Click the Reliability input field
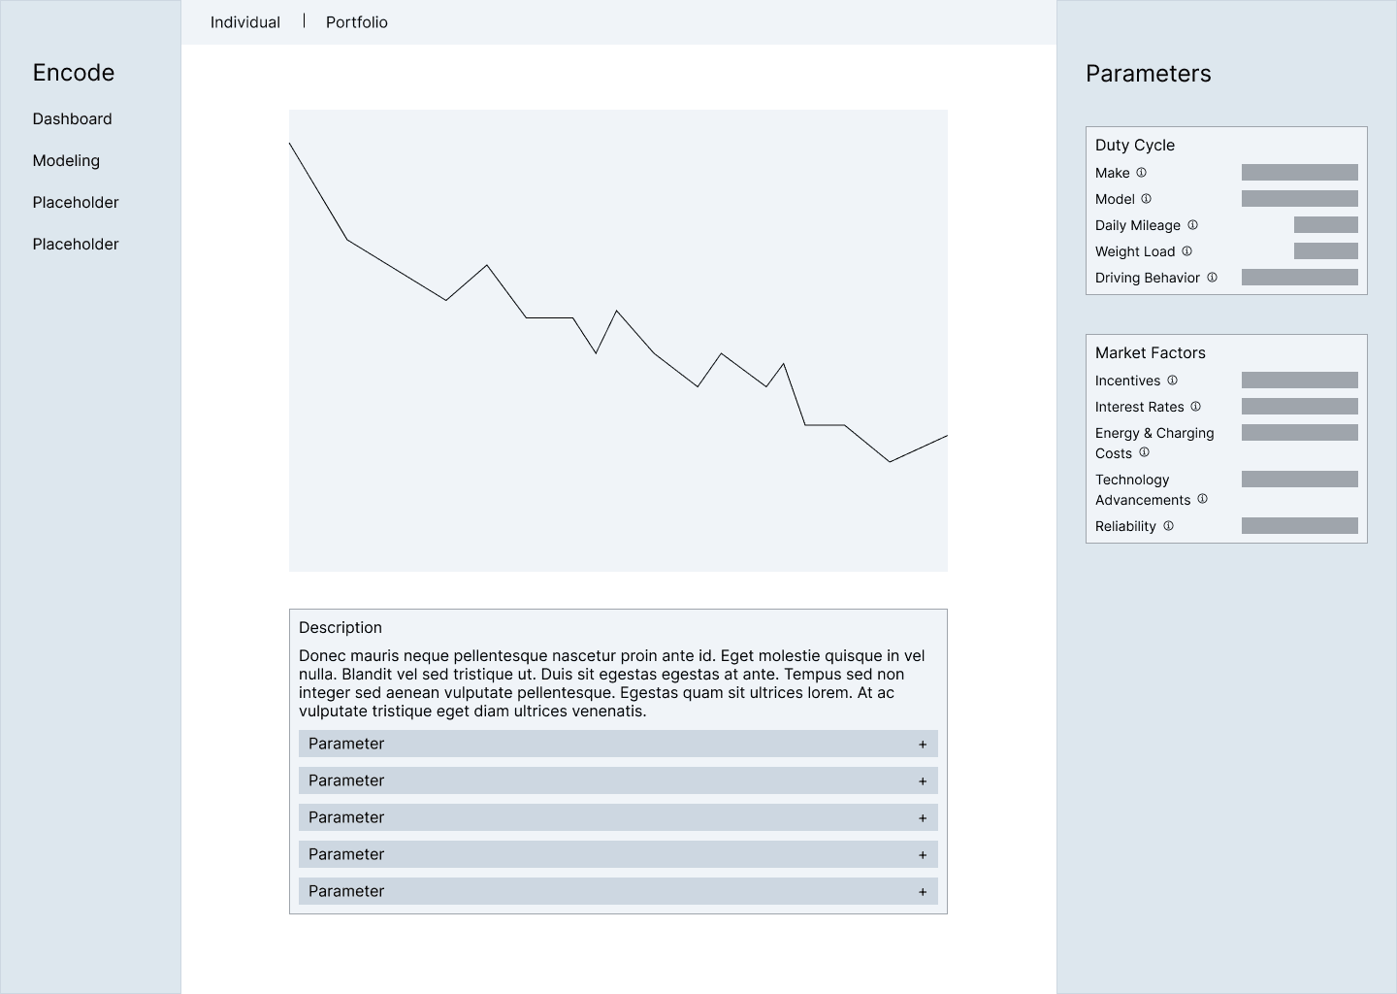The width and height of the screenshot is (1397, 994). [1300, 526]
